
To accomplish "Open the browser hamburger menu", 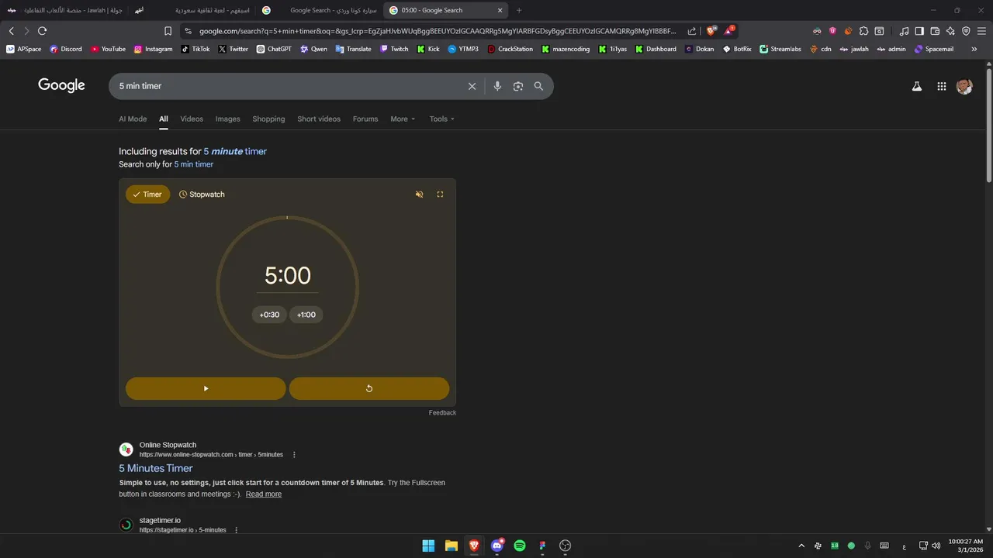I will click(x=981, y=31).
